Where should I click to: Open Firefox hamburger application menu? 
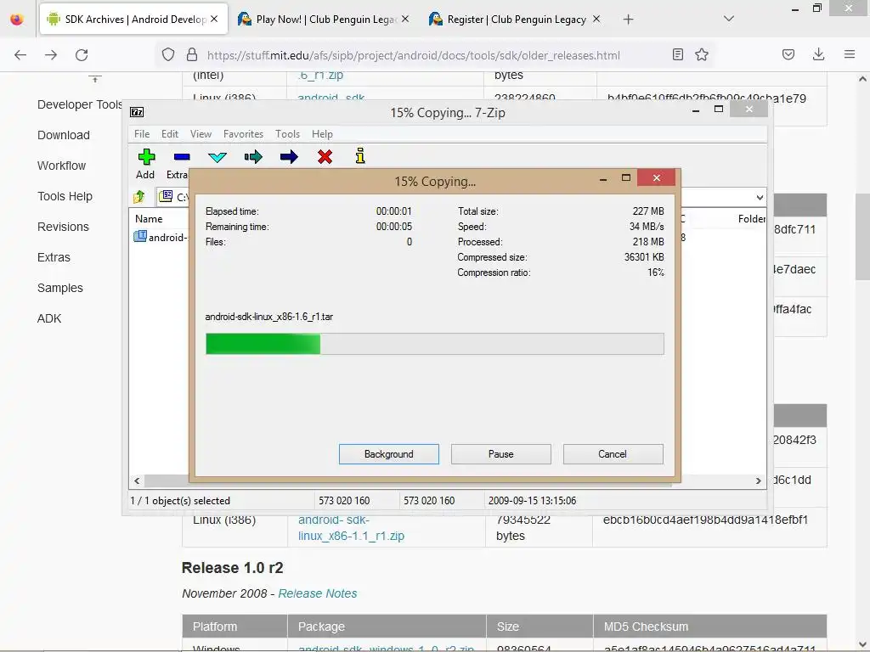pos(849,54)
